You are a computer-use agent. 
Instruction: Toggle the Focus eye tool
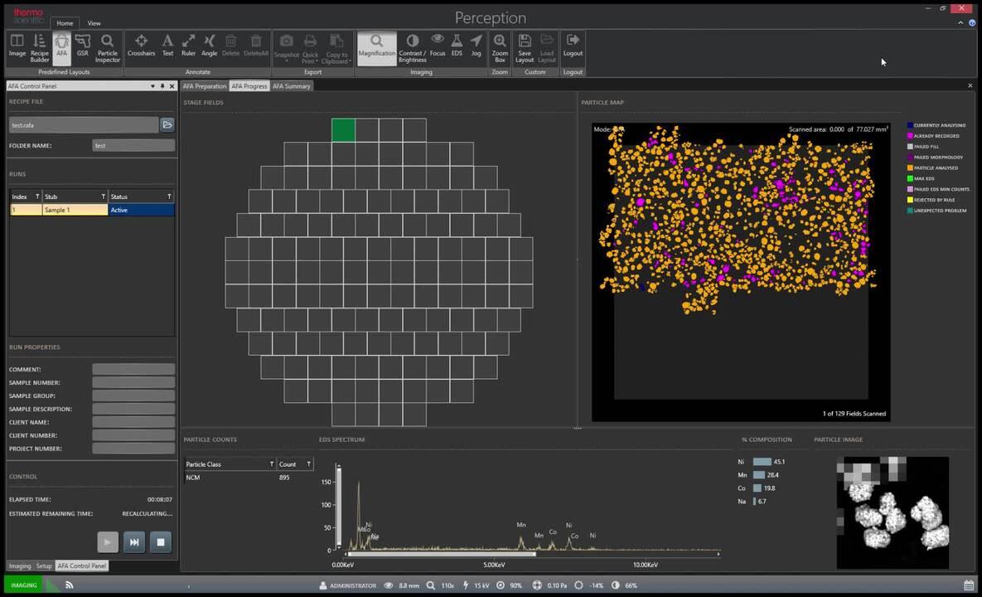tap(438, 46)
